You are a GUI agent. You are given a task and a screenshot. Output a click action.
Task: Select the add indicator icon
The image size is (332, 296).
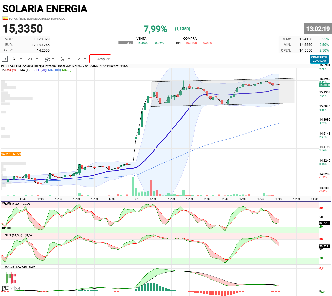coord(62,59)
